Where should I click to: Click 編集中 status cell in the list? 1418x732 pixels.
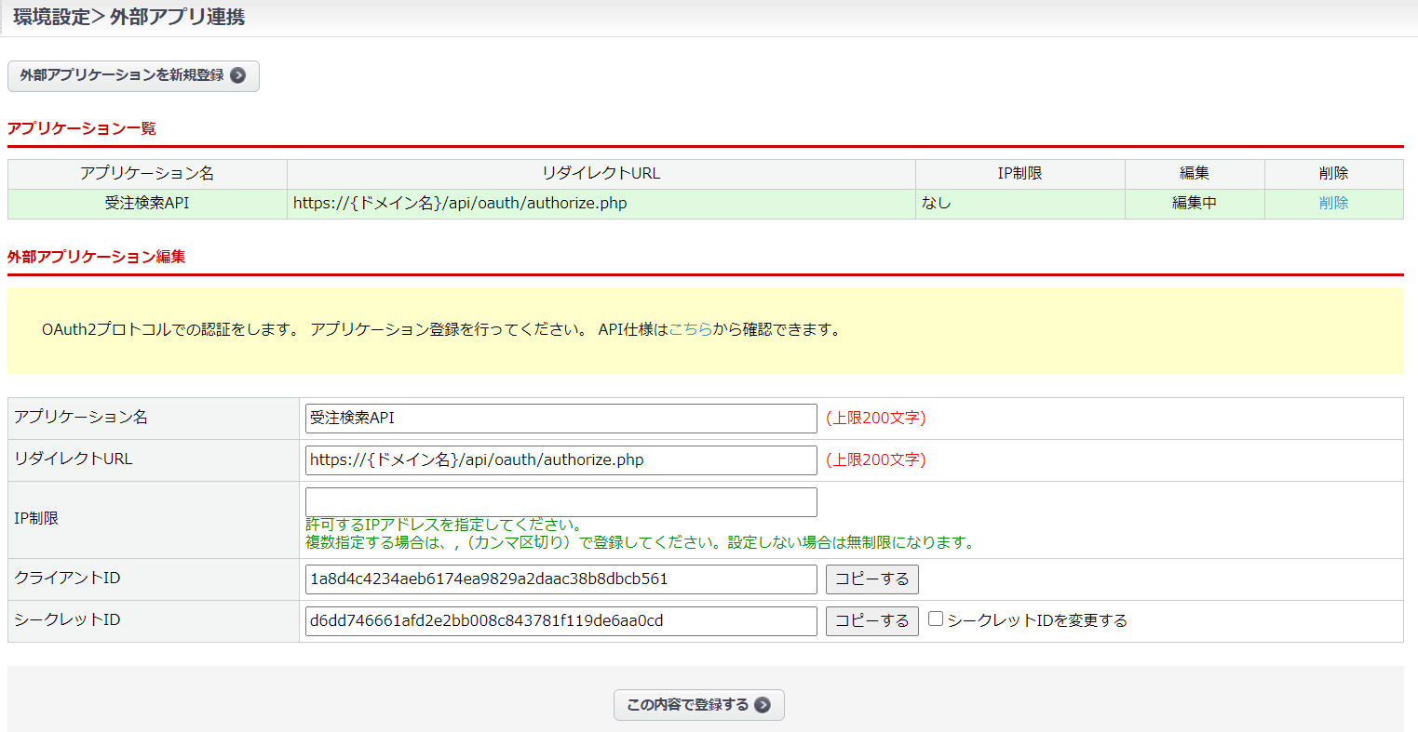(x=1194, y=203)
